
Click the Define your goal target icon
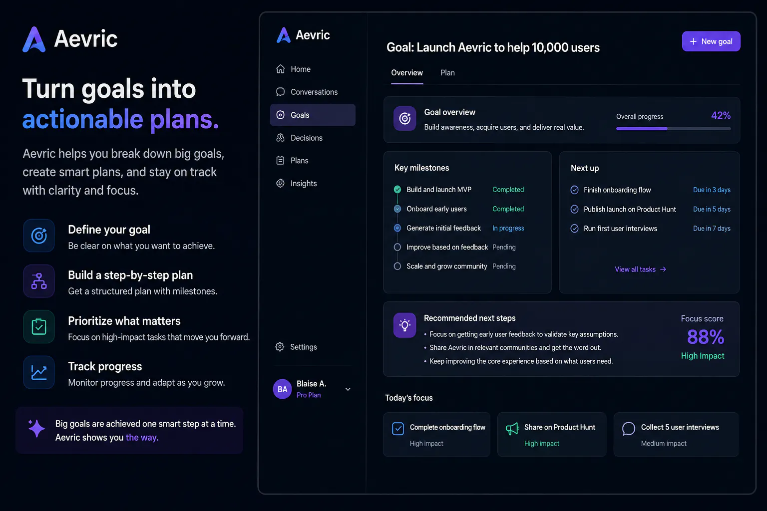[x=39, y=236]
